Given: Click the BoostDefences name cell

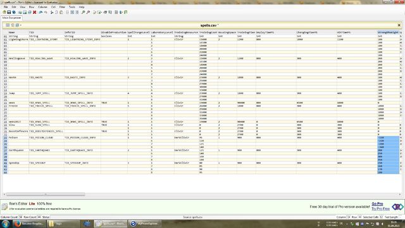Looking at the screenshot, I should pyautogui.click(x=18, y=131).
